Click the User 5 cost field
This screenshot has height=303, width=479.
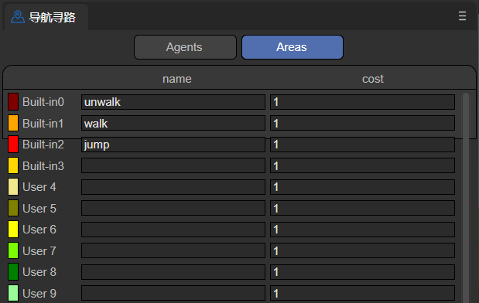point(362,208)
